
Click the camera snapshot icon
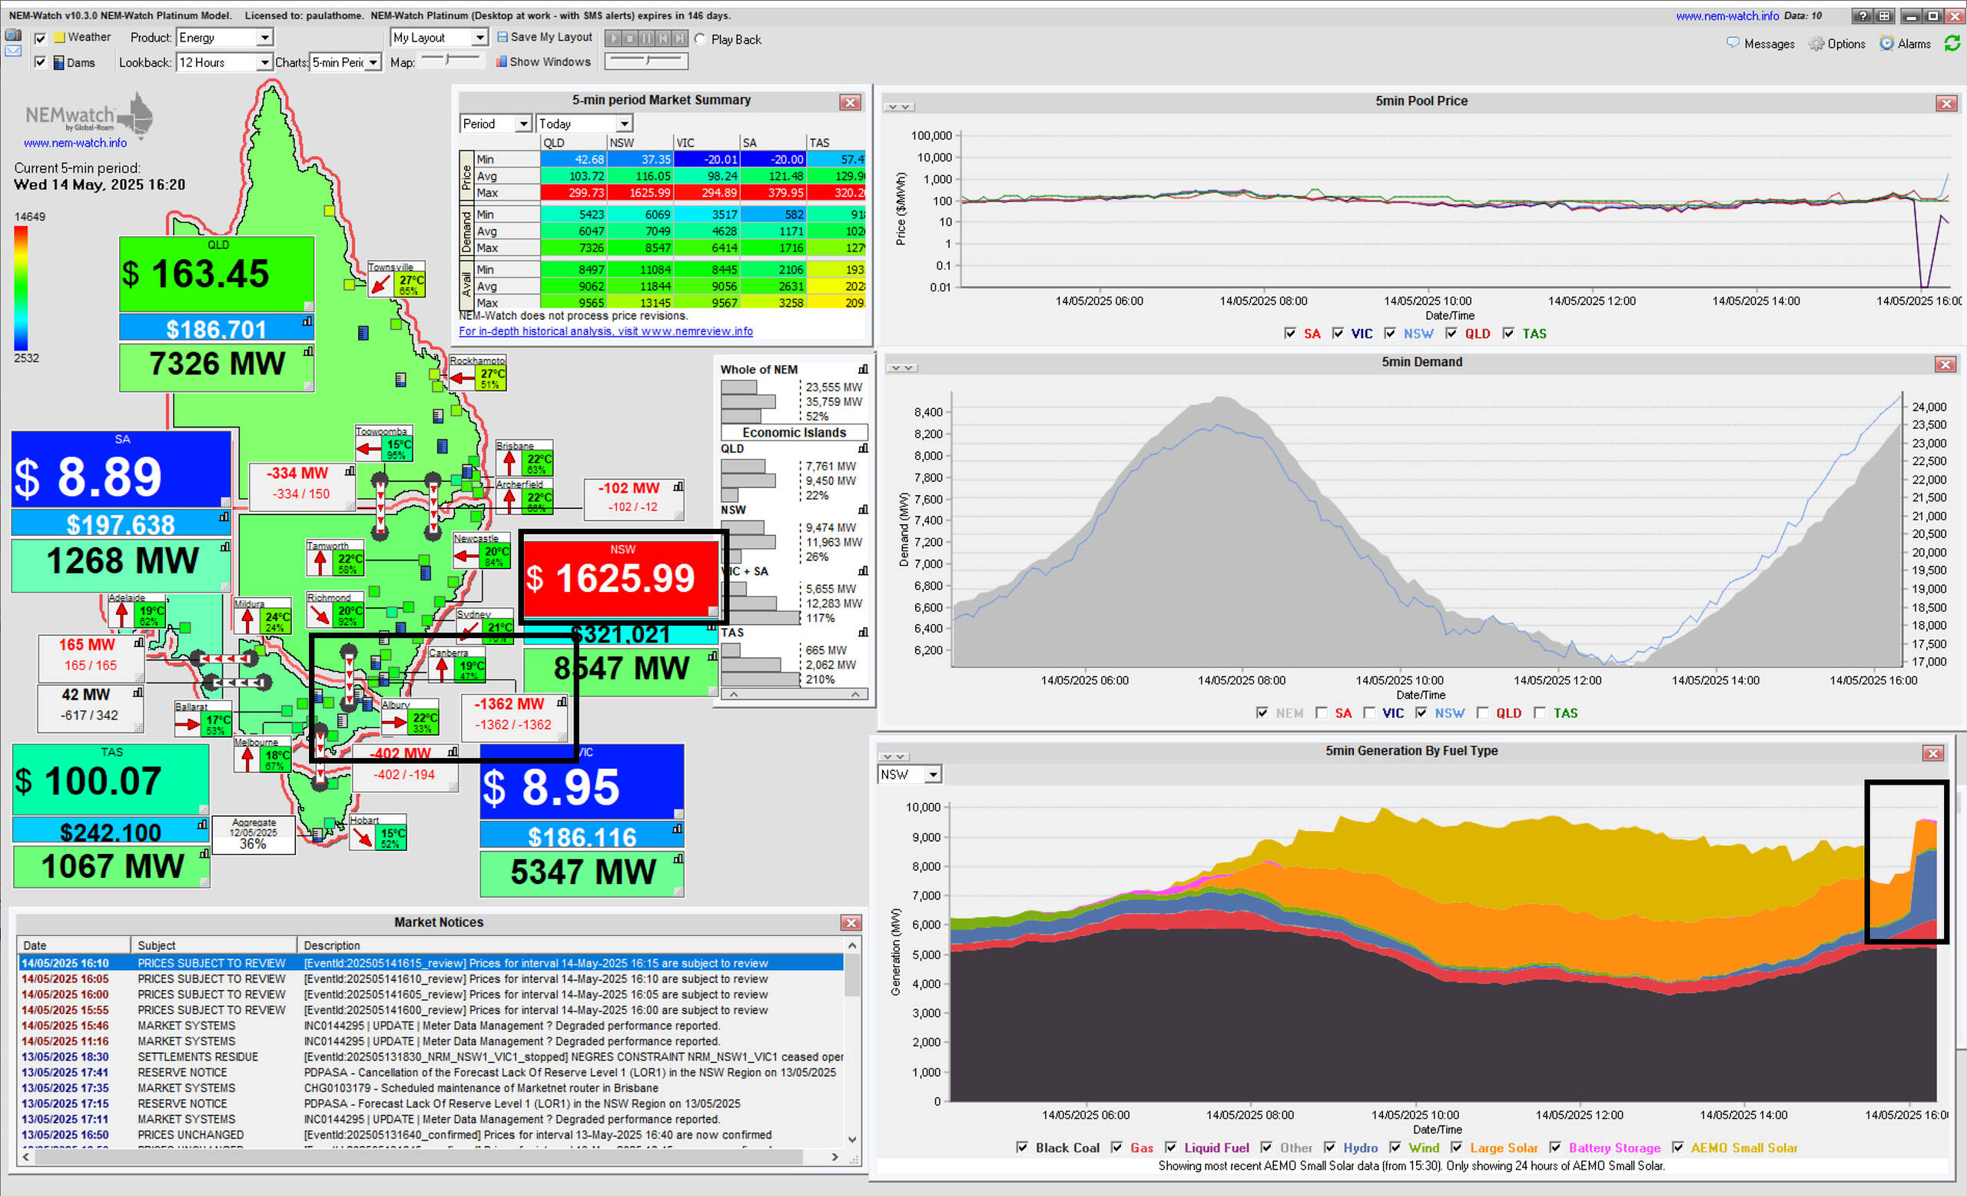point(14,35)
